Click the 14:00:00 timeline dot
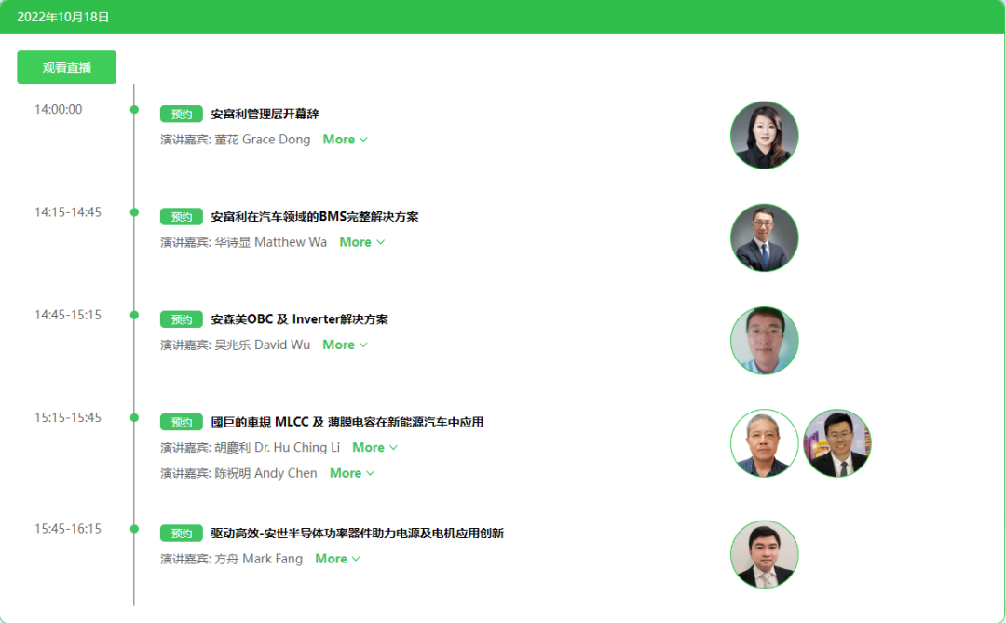The width and height of the screenshot is (1006, 623). tap(134, 110)
